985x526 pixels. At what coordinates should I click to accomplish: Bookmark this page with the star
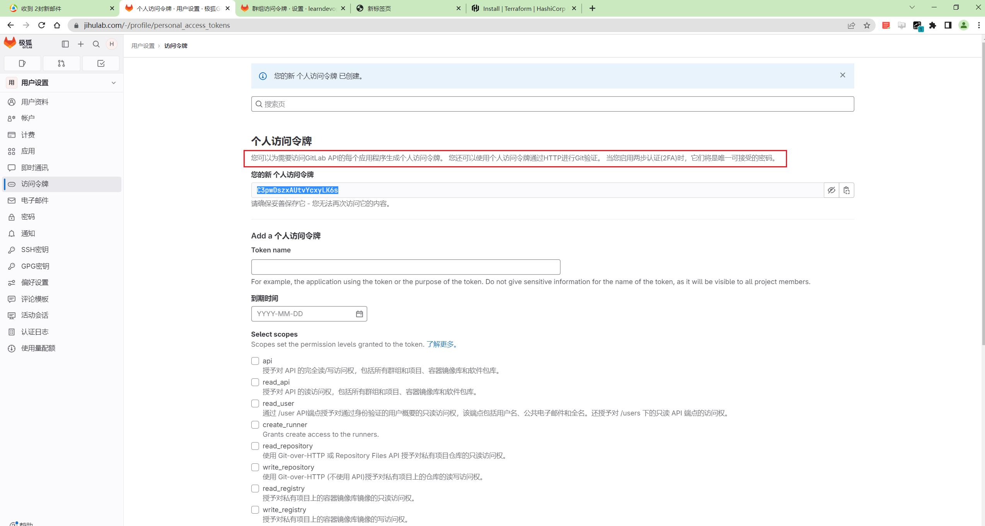pyautogui.click(x=867, y=26)
